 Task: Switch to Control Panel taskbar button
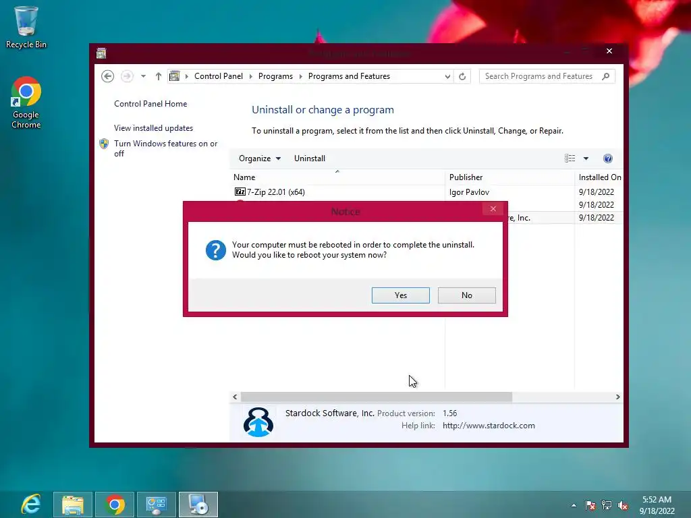[x=157, y=505]
